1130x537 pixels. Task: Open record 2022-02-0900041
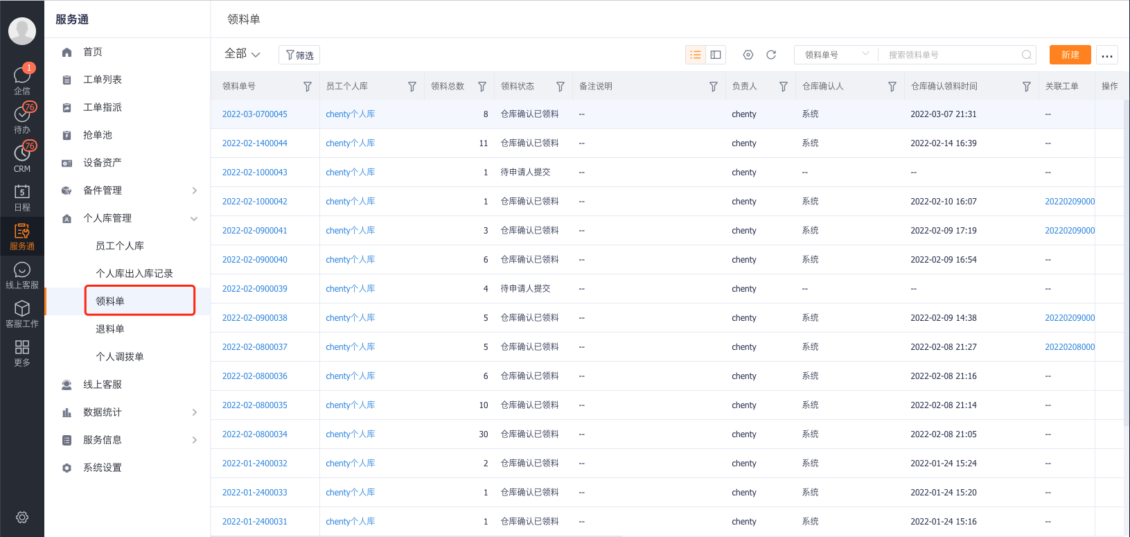[x=255, y=231]
